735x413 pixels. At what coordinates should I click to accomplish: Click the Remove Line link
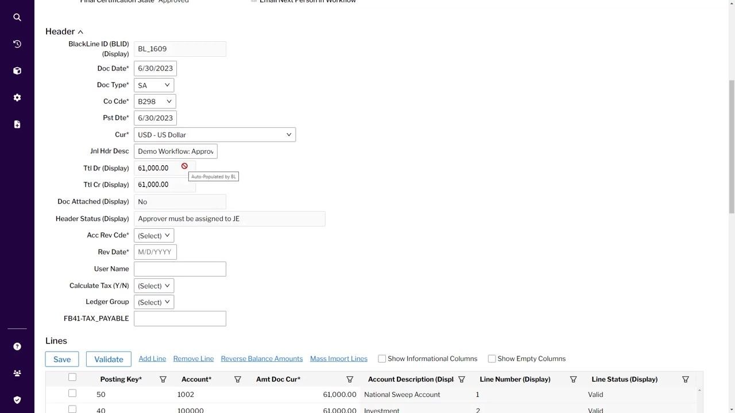coord(194,359)
